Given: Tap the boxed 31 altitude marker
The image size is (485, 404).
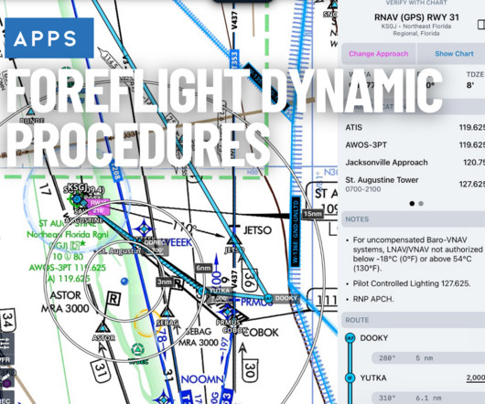Looking at the screenshot, I should coord(102,371).
